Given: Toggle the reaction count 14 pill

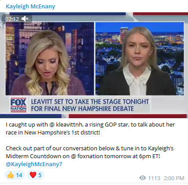Looking at the screenshot, I should tap(15, 175).
